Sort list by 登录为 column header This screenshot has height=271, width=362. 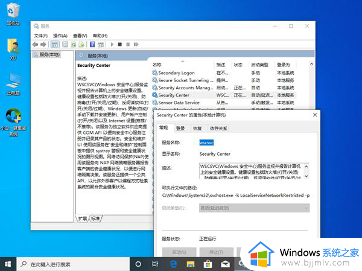(x=286, y=65)
